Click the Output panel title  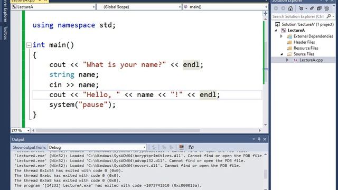(18, 139)
